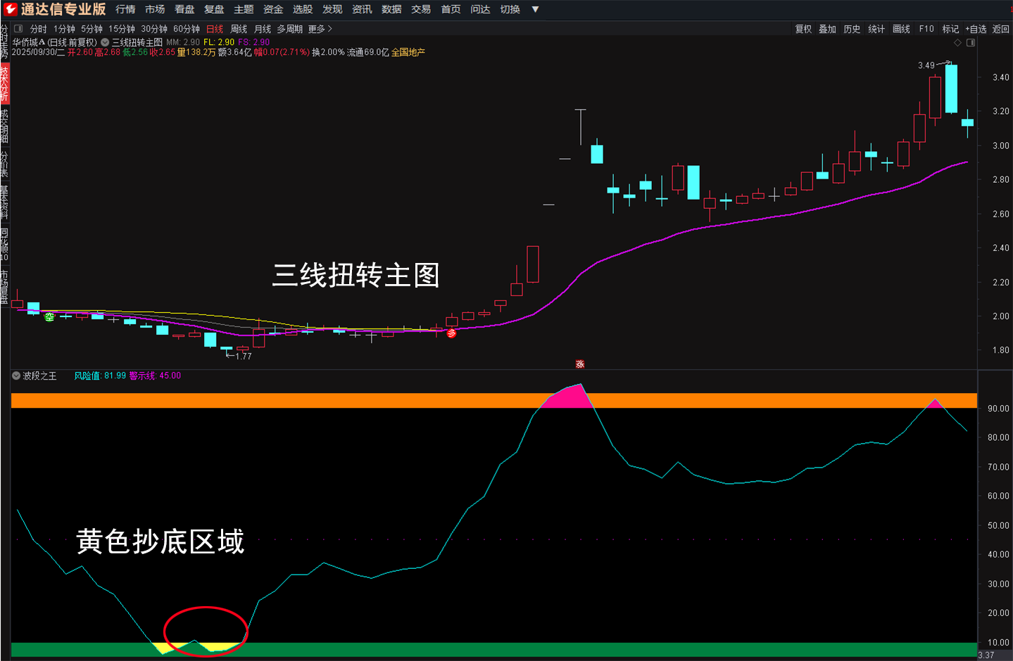Image resolution: width=1013 pixels, height=661 pixels.
Task: Select the 60分钟 period tab
Action: [x=187, y=29]
